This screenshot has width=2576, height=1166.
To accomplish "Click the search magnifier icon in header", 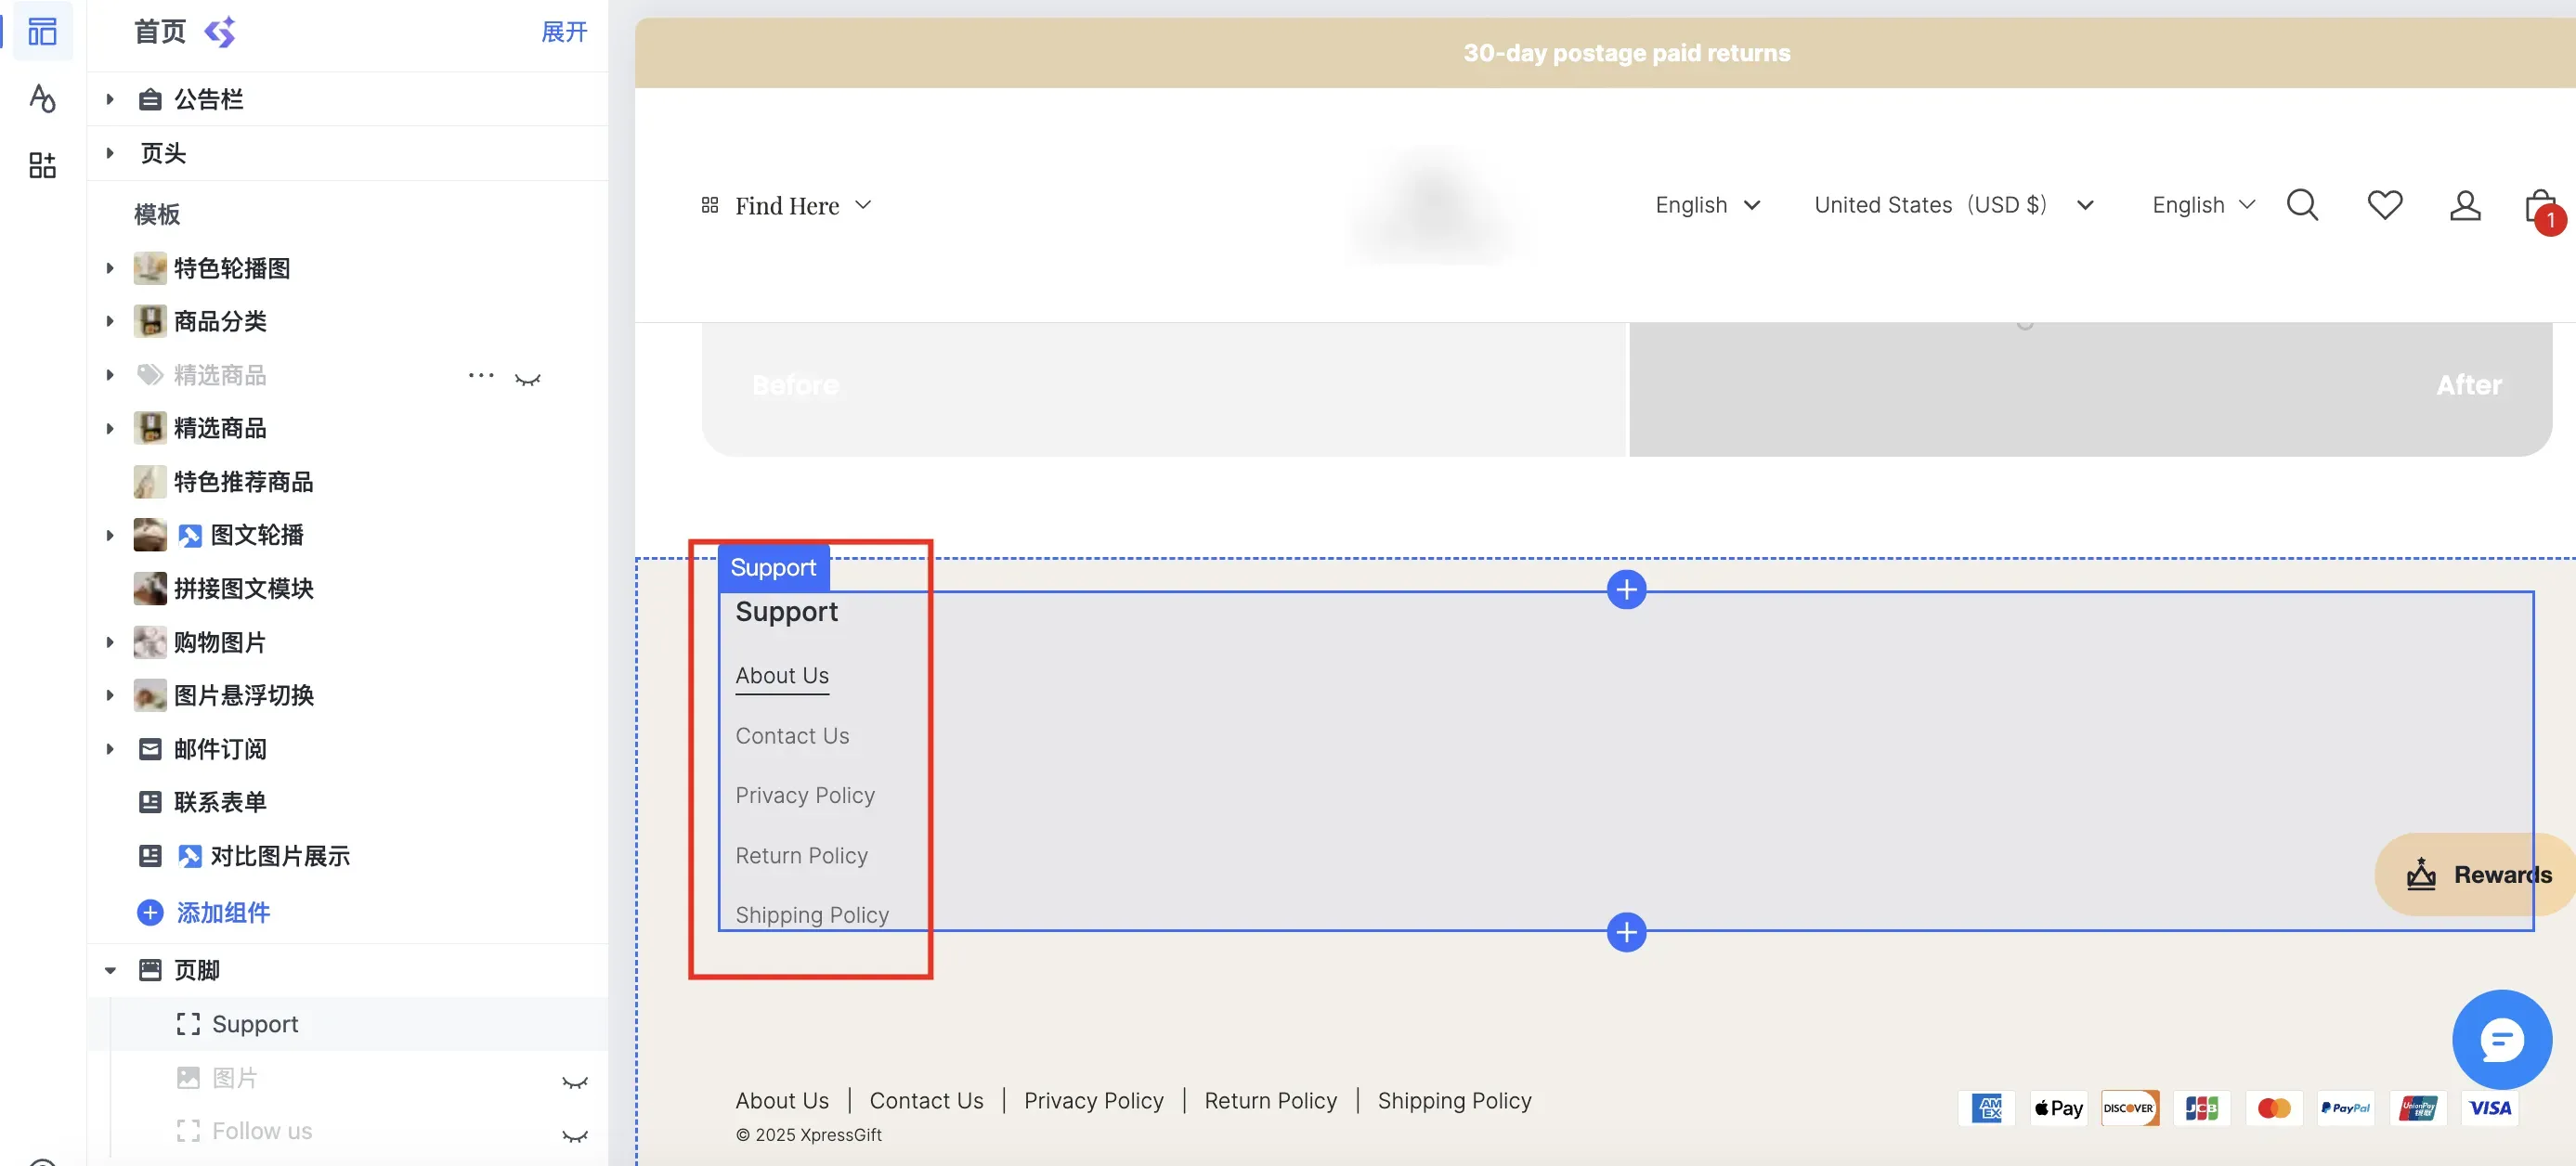I will [x=2302, y=205].
